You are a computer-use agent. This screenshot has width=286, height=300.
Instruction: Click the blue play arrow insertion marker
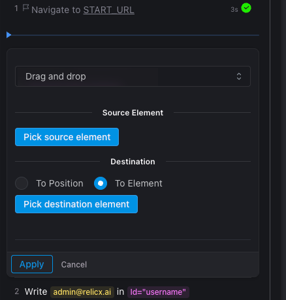click(x=8, y=35)
